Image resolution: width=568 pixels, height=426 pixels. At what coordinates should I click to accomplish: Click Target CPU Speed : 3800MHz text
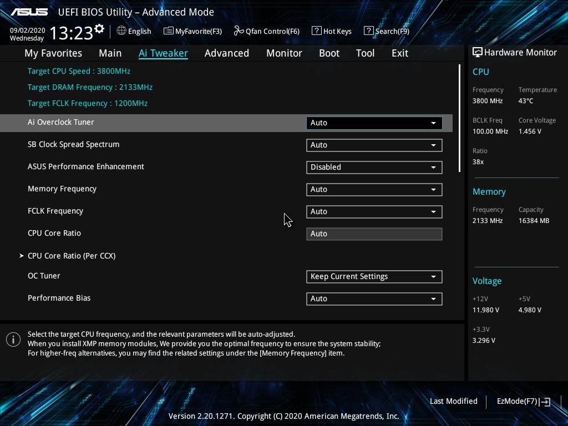coord(79,71)
